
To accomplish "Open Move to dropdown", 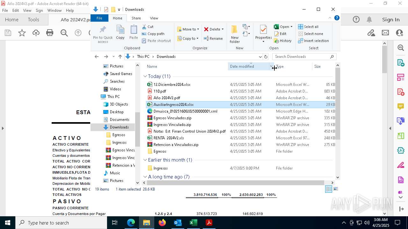I will coord(188,29).
